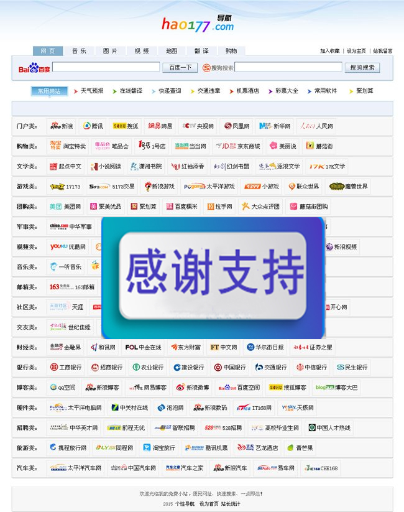Open the 腾讯 Tencent portal link

93,126
